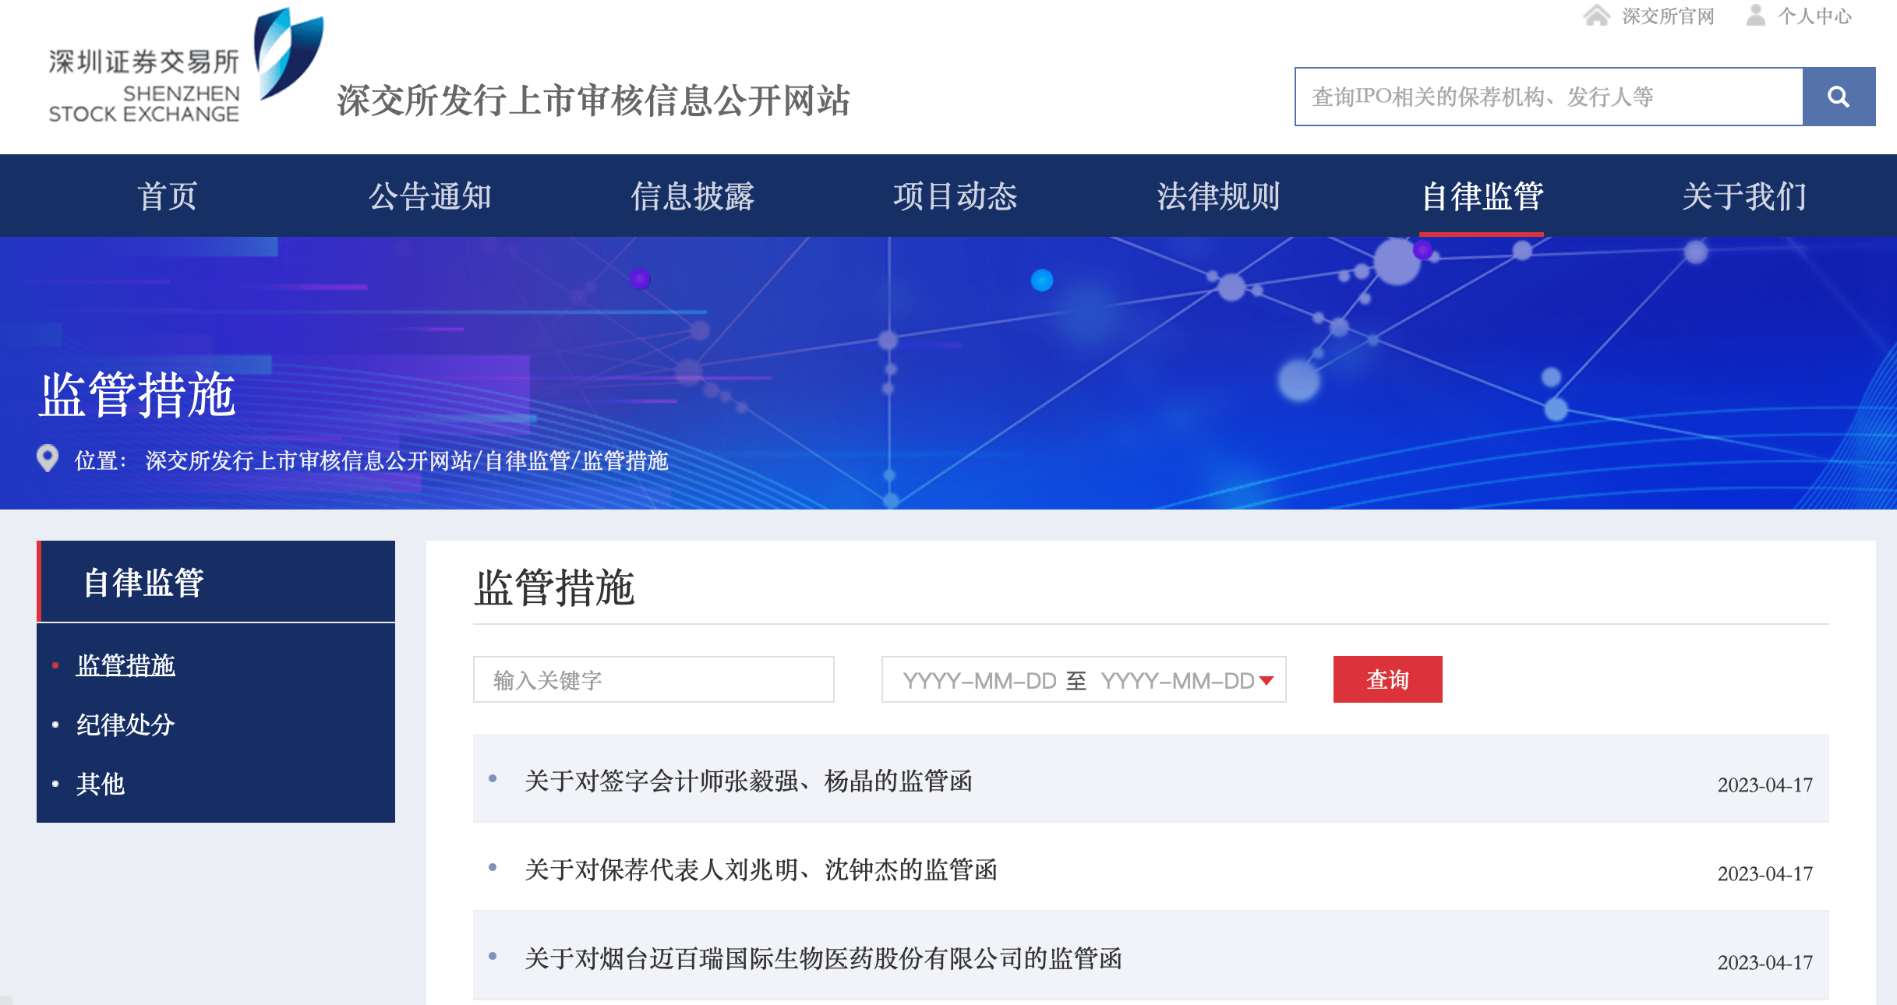Click the IPO search box at top
The image size is (1897, 1005).
[1548, 97]
